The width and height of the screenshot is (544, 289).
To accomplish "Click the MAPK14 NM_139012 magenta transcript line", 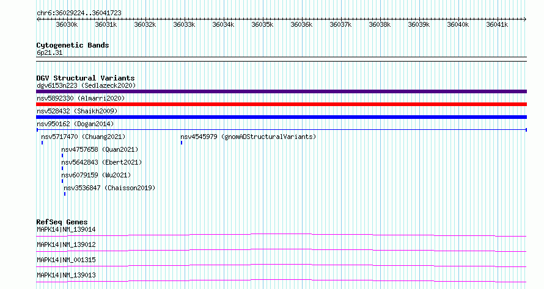I will [281, 250].
